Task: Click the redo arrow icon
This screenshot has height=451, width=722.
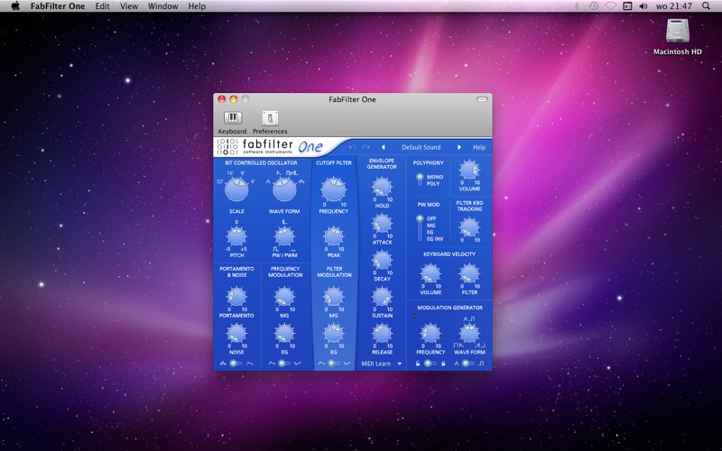Action: (x=366, y=147)
